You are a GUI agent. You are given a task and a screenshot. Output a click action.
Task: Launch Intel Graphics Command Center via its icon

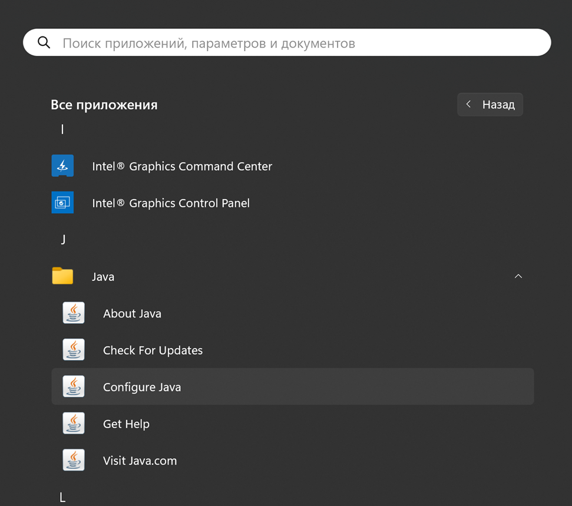(62, 166)
